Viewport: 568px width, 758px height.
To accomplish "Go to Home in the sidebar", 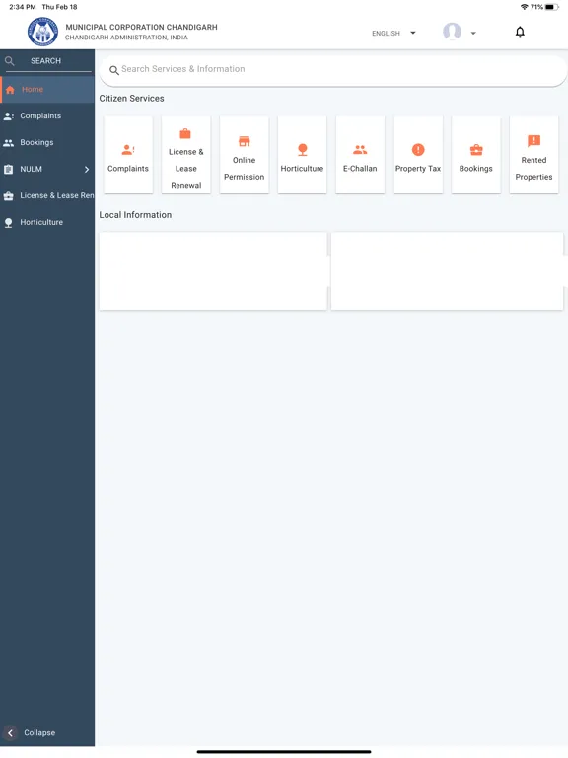I will tap(47, 90).
